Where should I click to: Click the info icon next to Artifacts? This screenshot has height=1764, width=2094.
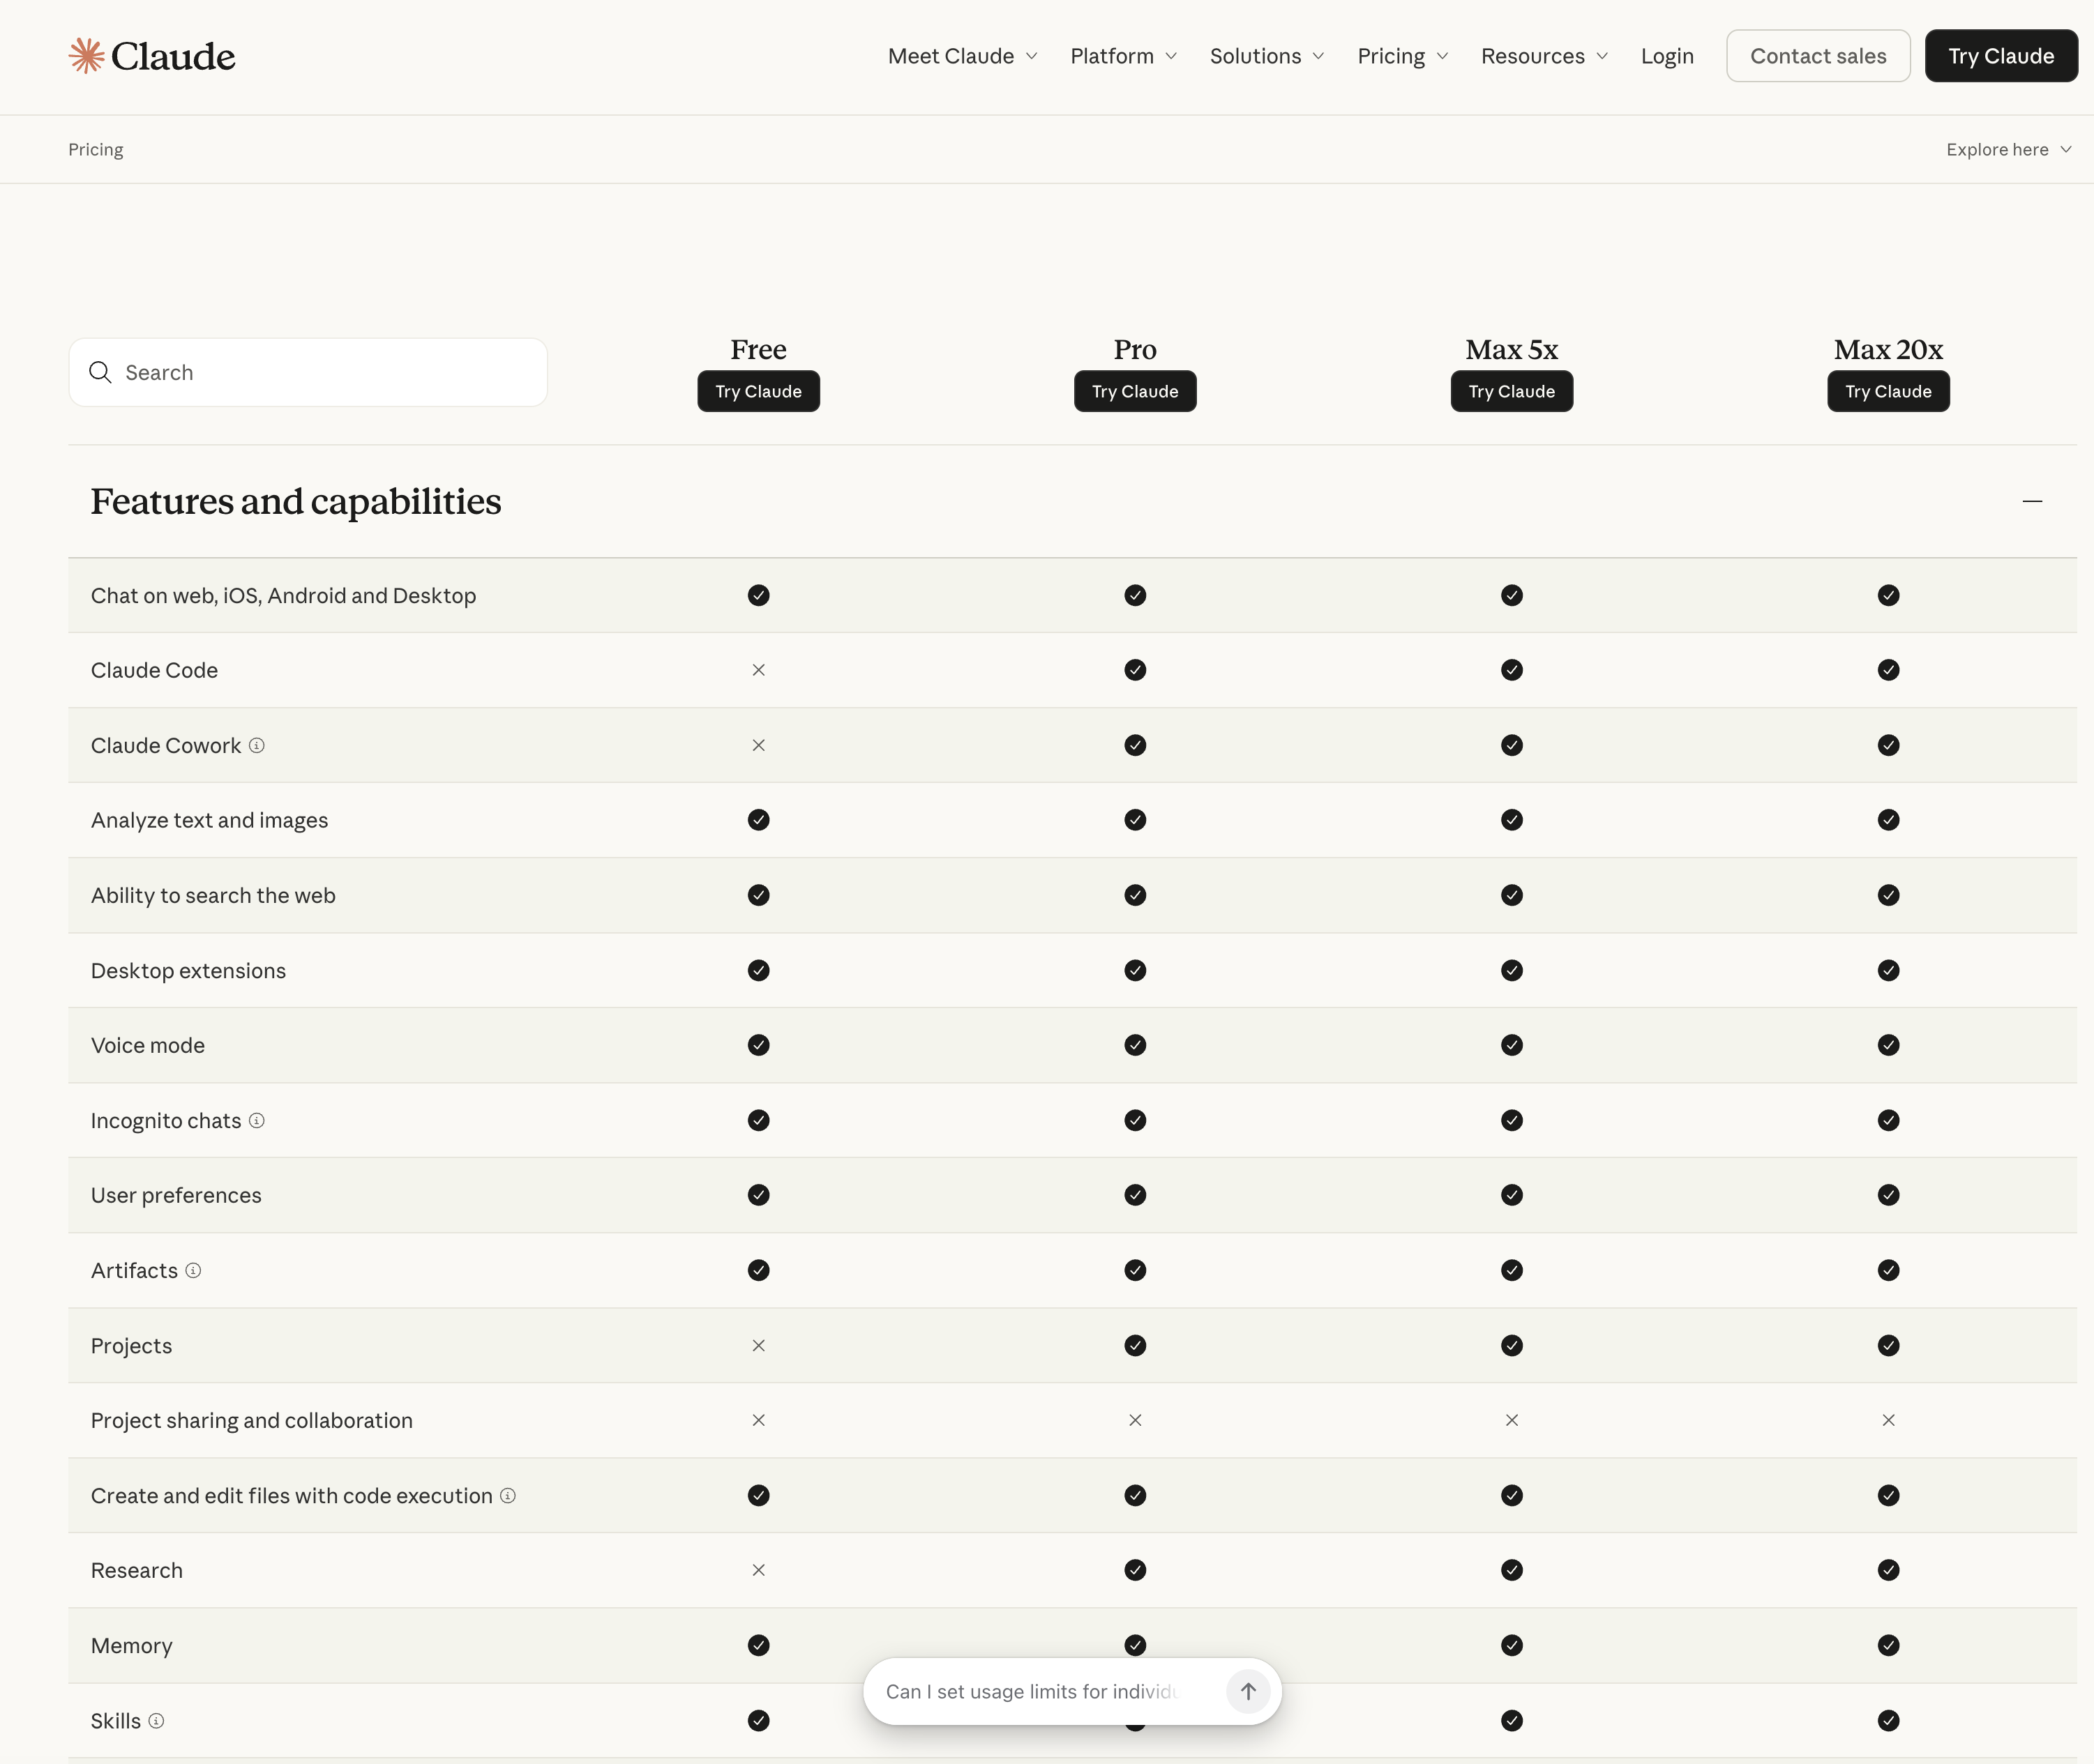click(193, 1270)
